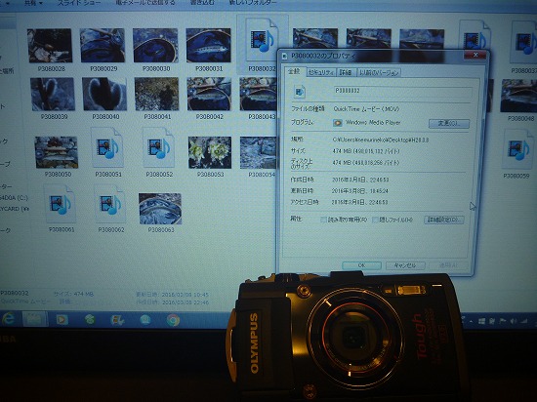This screenshot has height=402, width=537.
Task: Select the P3080059 video file icon
Action: [516, 150]
